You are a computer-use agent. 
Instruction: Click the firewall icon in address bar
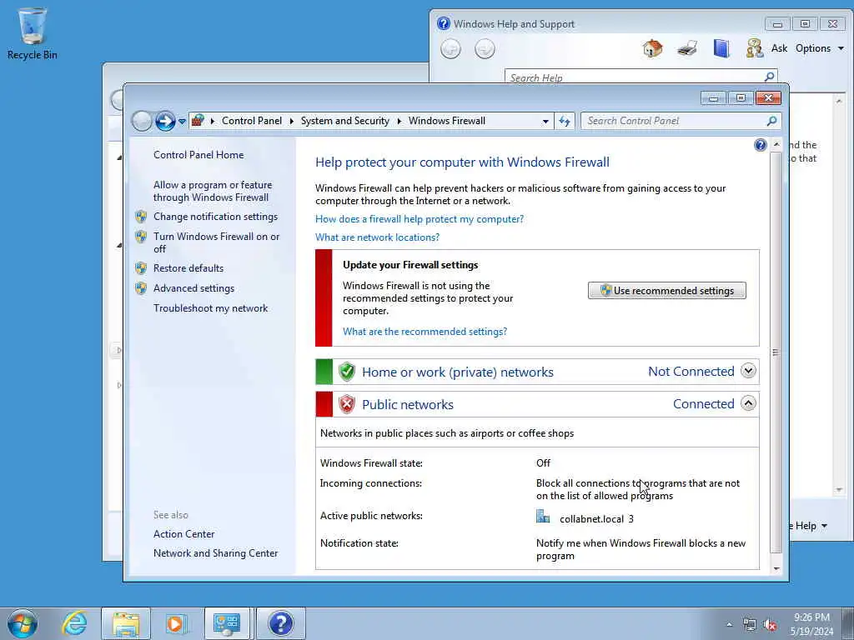tap(198, 120)
